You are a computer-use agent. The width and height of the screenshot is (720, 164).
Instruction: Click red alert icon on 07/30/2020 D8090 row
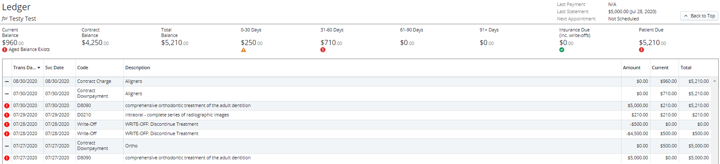click(x=7, y=106)
